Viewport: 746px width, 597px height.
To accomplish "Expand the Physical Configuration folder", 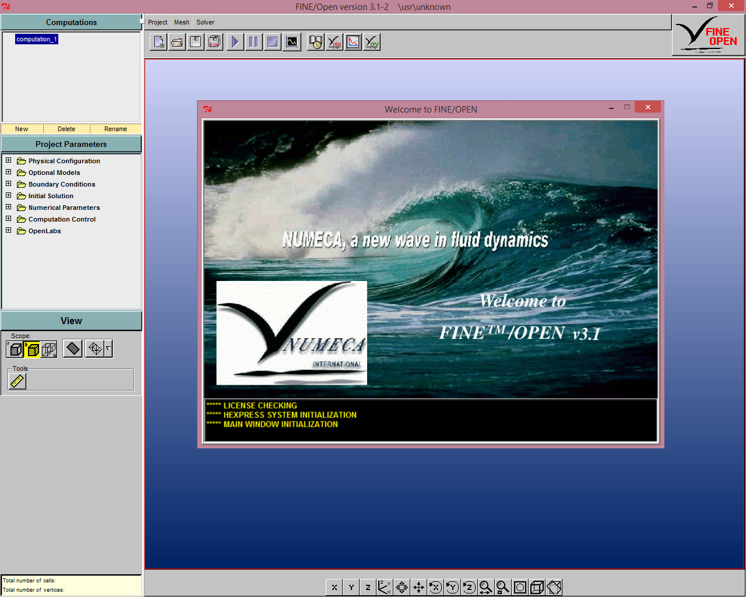I will coord(8,160).
